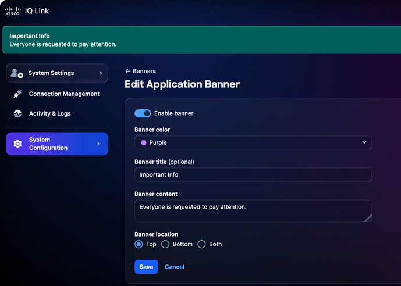Viewport: 401px width, 286px height.
Task: Click the back arrow beside Banners
Action: click(x=127, y=71)
